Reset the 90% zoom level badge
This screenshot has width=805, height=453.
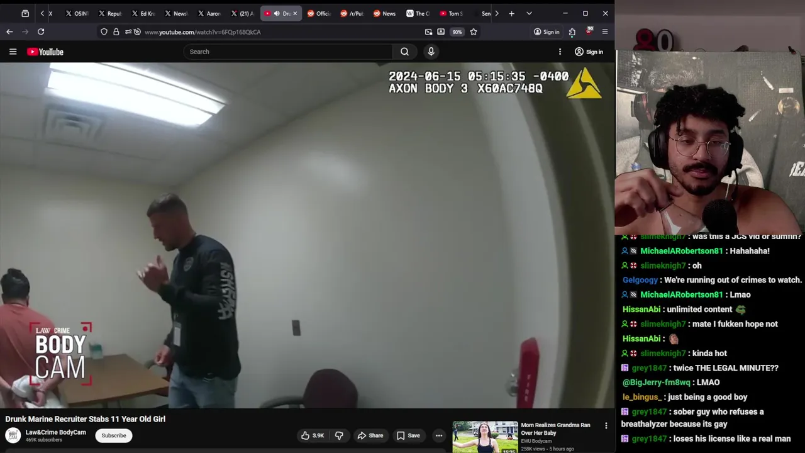[457, 31]
